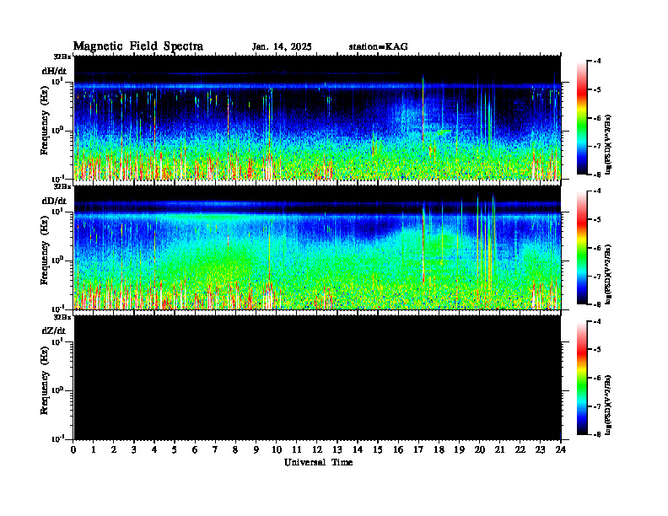668x516 pixels.
Task: Click hour 4 on the time axis
Action: click(154, 449)
